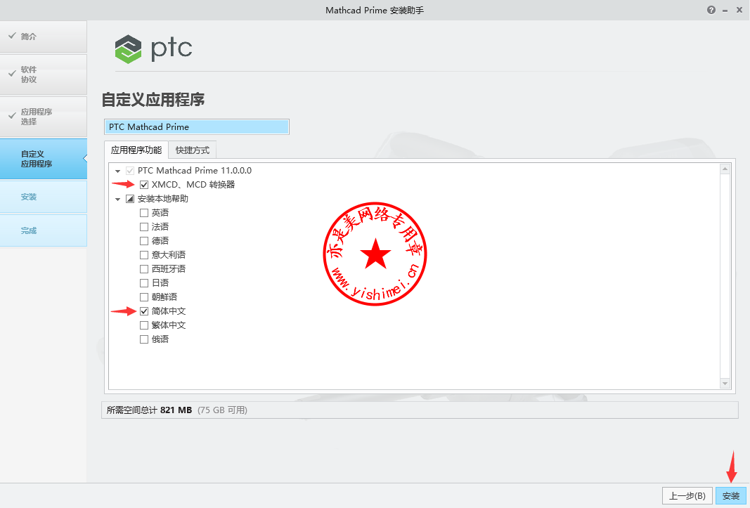Enable the 繁体中文 help checkbox
750x508 pixels.
(x=144, y=325)
